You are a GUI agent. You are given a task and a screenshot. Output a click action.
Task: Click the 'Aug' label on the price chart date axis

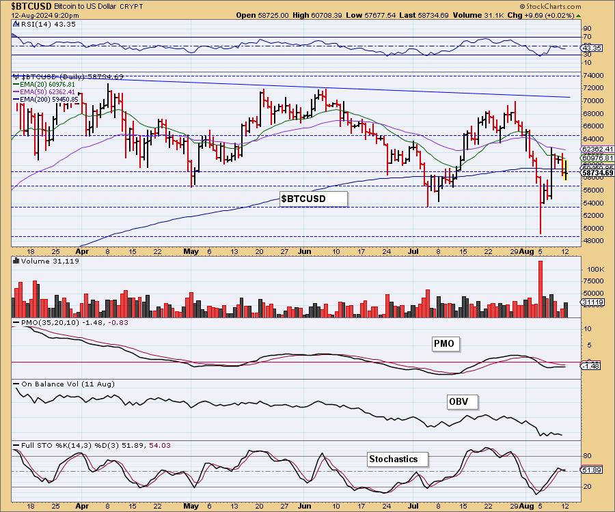[x=526, y=251]
